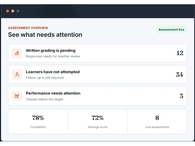The height and width of the screenshot is (146, 195).
Task: Click the classes below target count 3
Action: coord(181,96)
